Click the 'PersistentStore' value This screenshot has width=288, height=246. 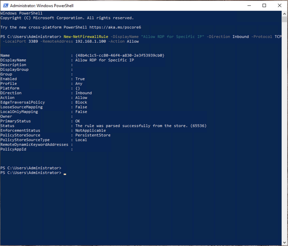pos(93,135)
